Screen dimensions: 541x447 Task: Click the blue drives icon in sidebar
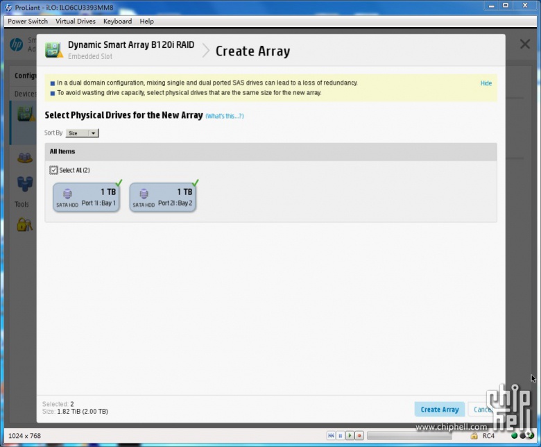(x=25, y=183)
